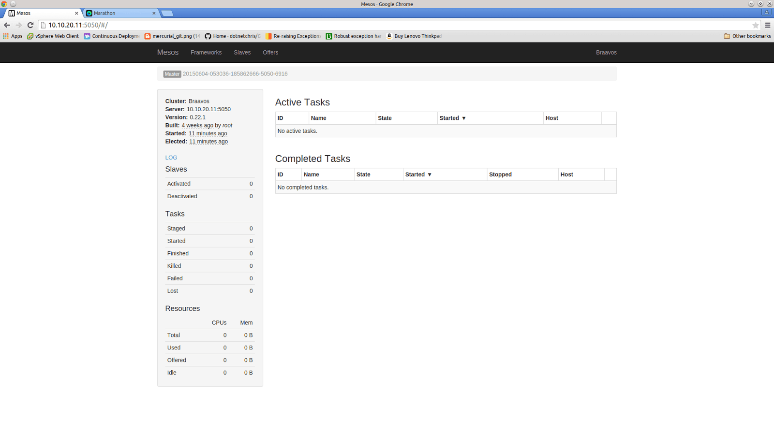This screenshot has height=435, width=774.
Task: Open the vSphere Web Client bookmark
Action: coord(53,36)
